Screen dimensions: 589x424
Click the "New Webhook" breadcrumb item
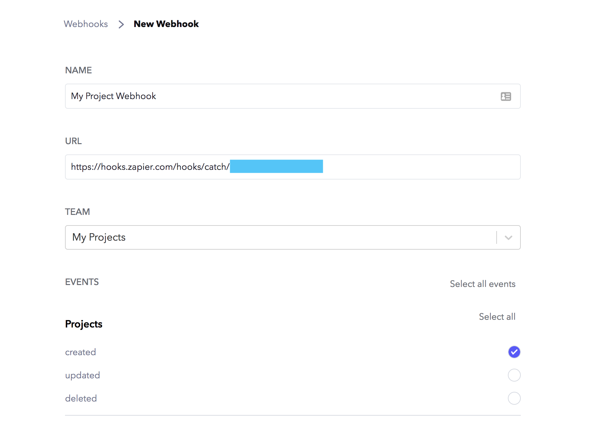[x=166, y=24]
